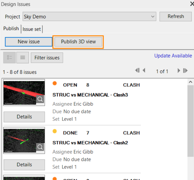Go to previous page of issues
This screenshot has height=180, width=194.
[144, 70]
